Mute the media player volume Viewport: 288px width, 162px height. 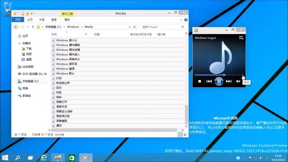coord(238,81)
